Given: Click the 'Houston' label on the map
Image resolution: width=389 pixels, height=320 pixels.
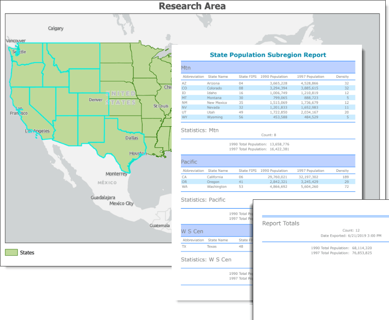Looking at the screenshot, I should coord(138,153).
